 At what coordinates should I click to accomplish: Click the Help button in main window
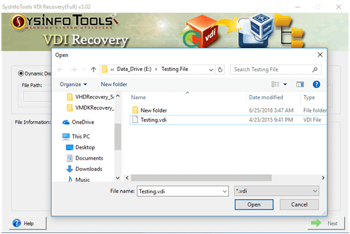28,223
